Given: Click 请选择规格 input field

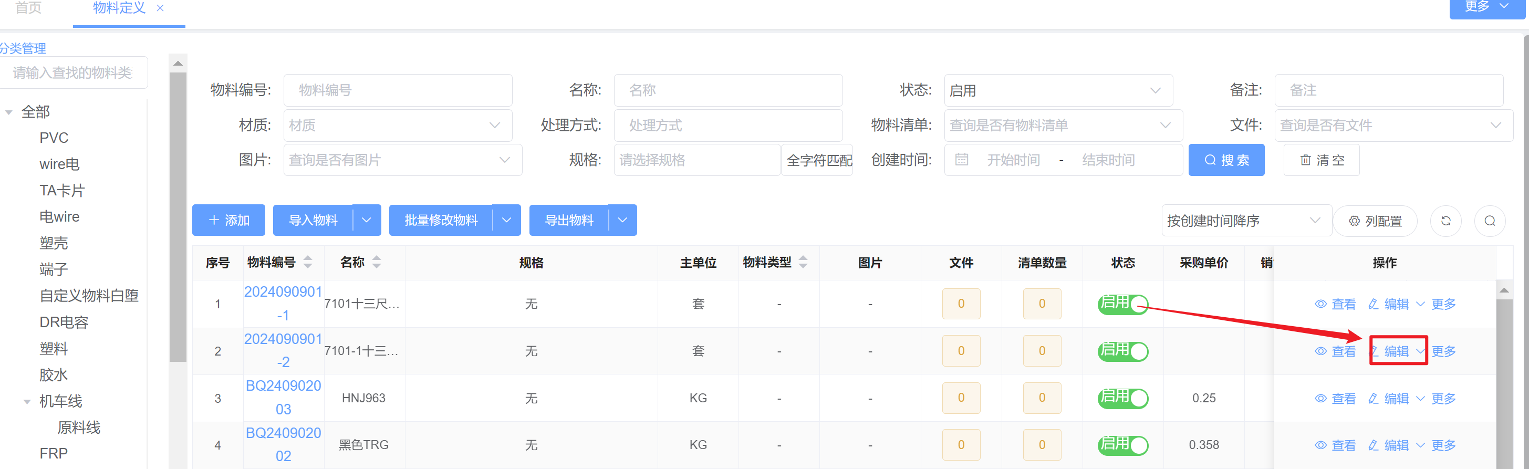Looking at the screenshot, I should tap(698, 160).
